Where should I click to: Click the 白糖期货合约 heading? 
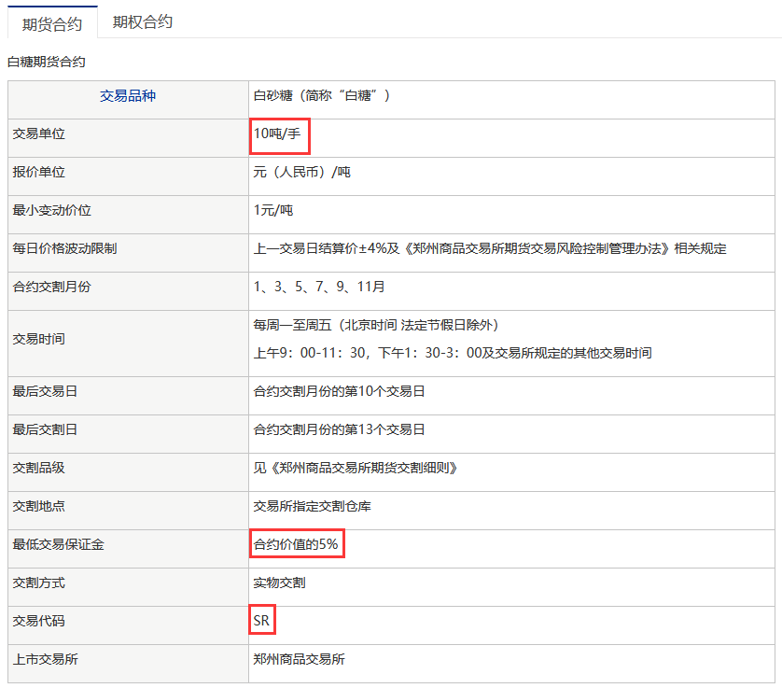pyautogui.click(x=46, y=62)
